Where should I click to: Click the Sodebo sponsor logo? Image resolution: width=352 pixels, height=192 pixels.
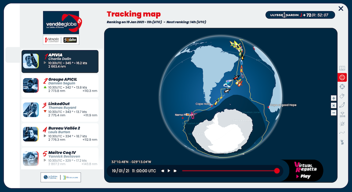pos(70,40)
